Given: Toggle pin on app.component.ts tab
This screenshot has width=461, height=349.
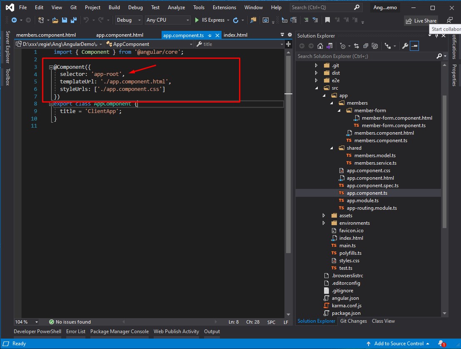Looking at the screenshot, I should [x=210, y=35].
